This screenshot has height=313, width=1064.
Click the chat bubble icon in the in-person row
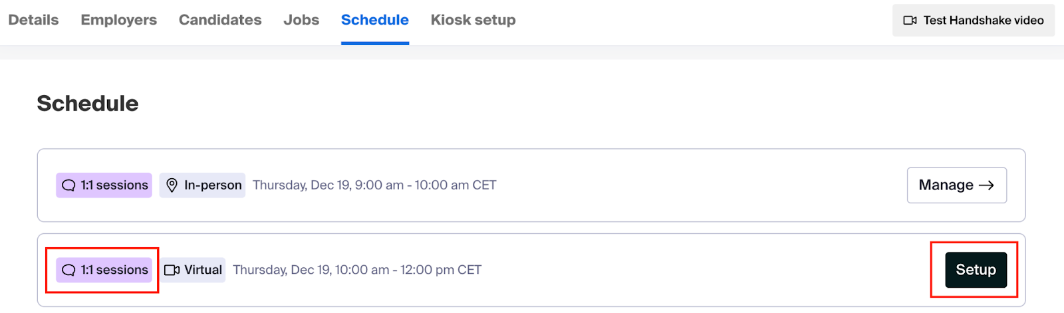tap(68, 185)
